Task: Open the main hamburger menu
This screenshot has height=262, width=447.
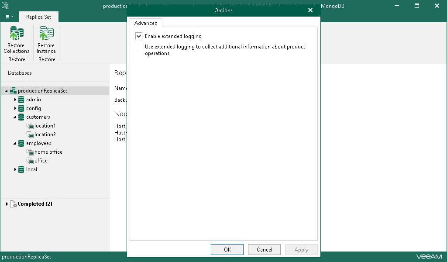Action: (x=9, y=17)
